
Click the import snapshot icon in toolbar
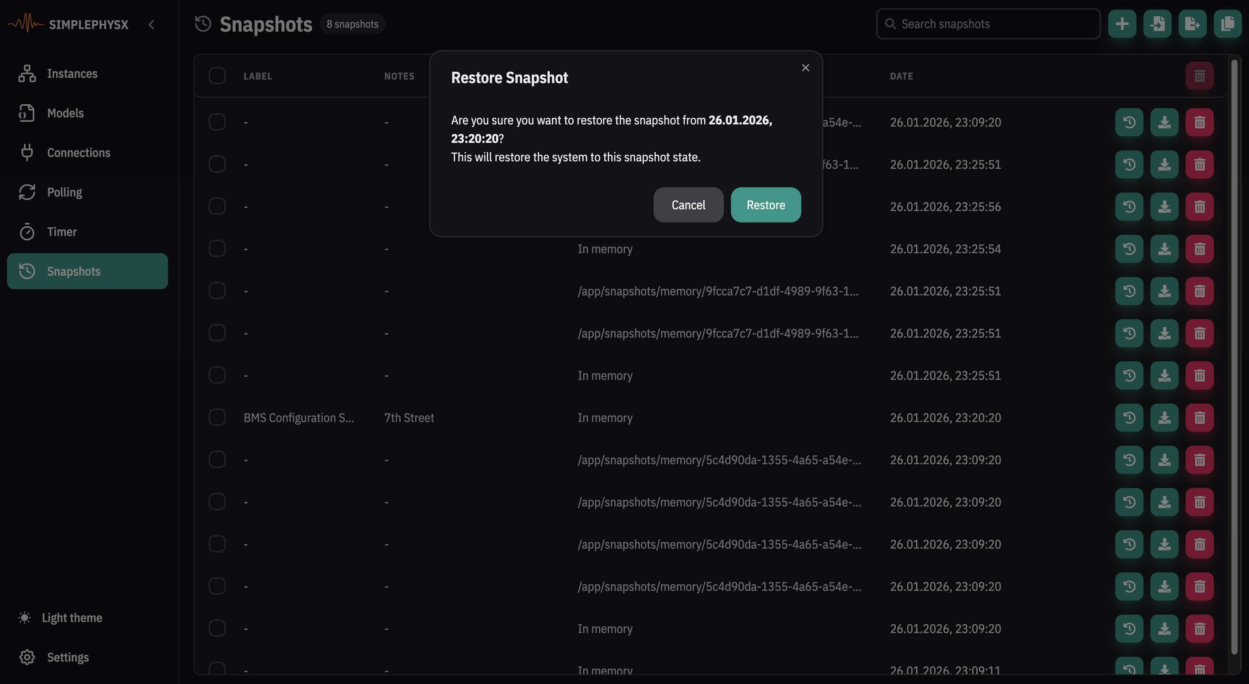point(1157,24)
